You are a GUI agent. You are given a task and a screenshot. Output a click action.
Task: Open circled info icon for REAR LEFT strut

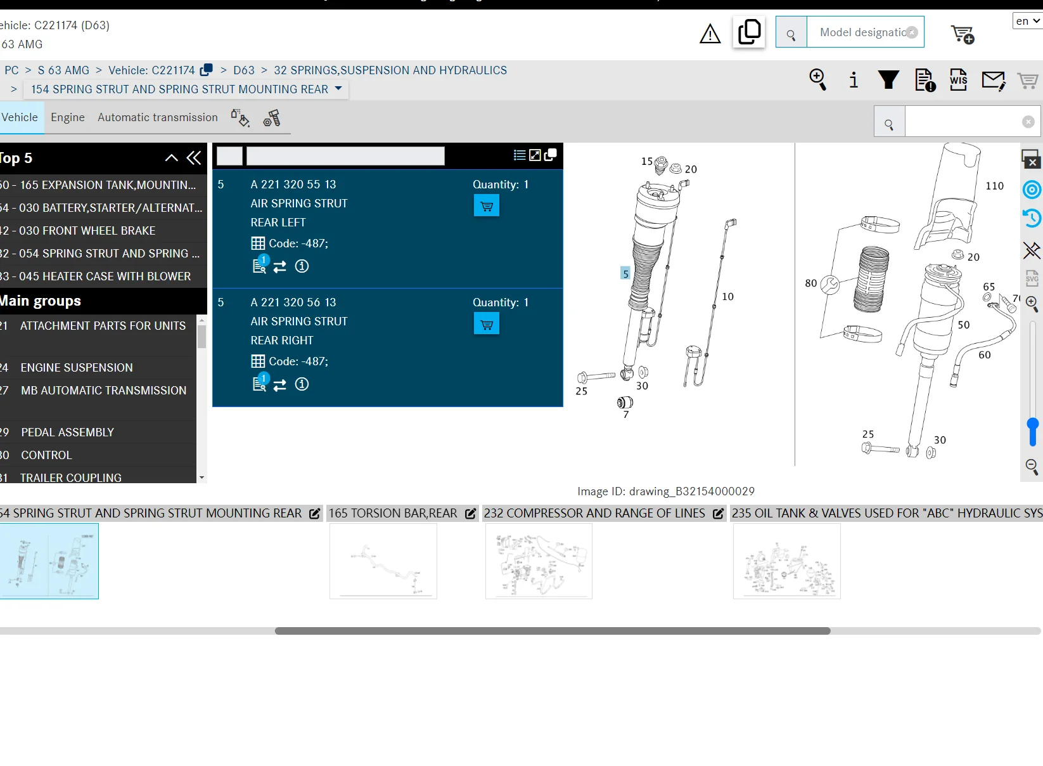click(x=302, y=266)
